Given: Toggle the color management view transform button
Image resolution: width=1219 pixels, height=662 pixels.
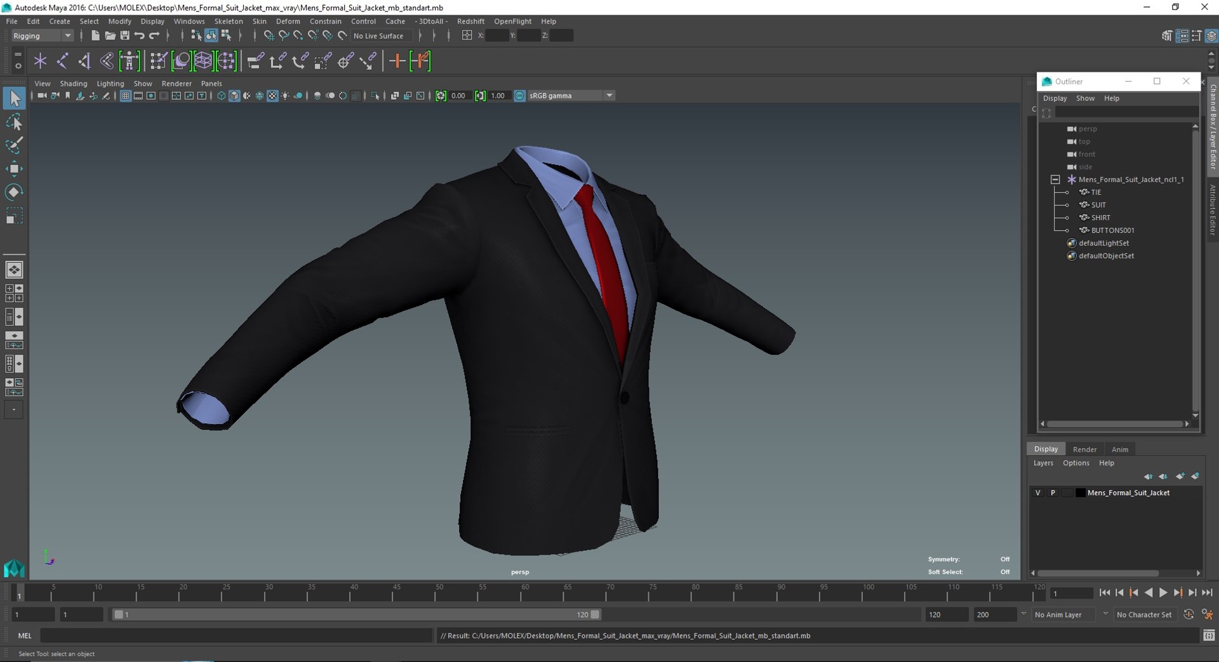Looking at the screenshot, I should coord(519,96).
